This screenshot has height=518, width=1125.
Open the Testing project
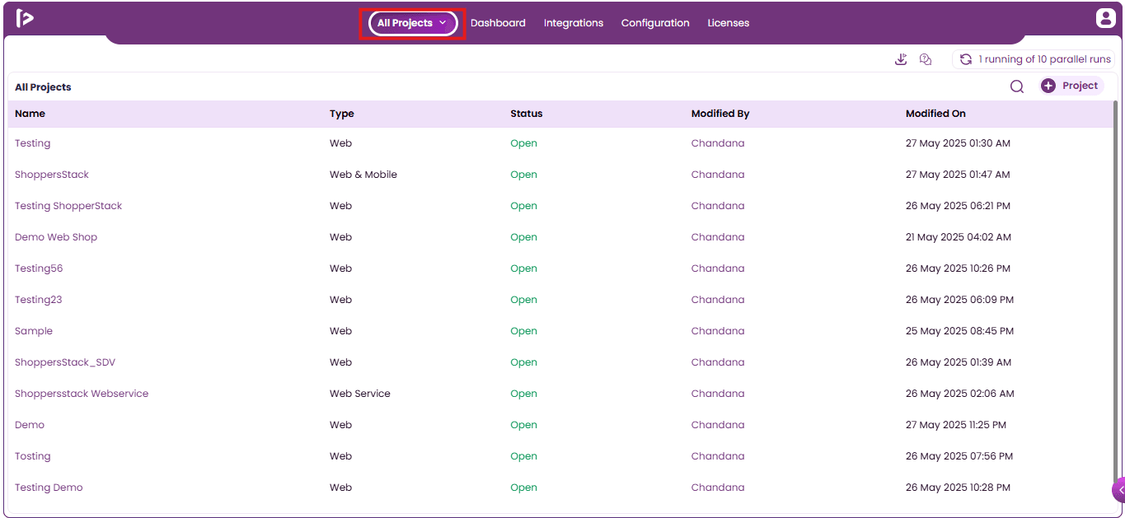pos(33,143)
